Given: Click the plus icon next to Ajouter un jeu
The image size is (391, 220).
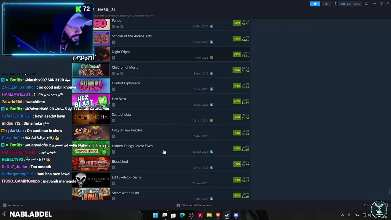Looking at the screenshot, I should coord(5,205).
